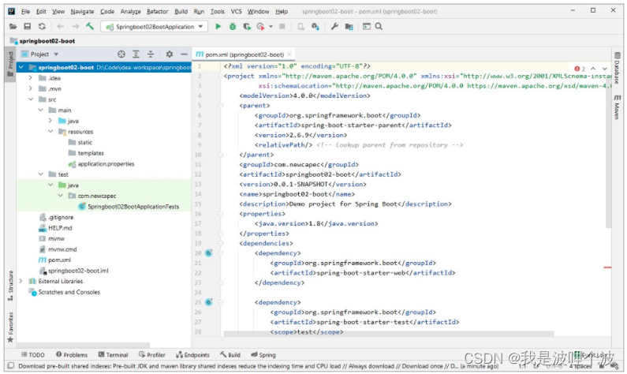Open the Terminal tool window
The image size is (627, 374).
click(113, 355)
